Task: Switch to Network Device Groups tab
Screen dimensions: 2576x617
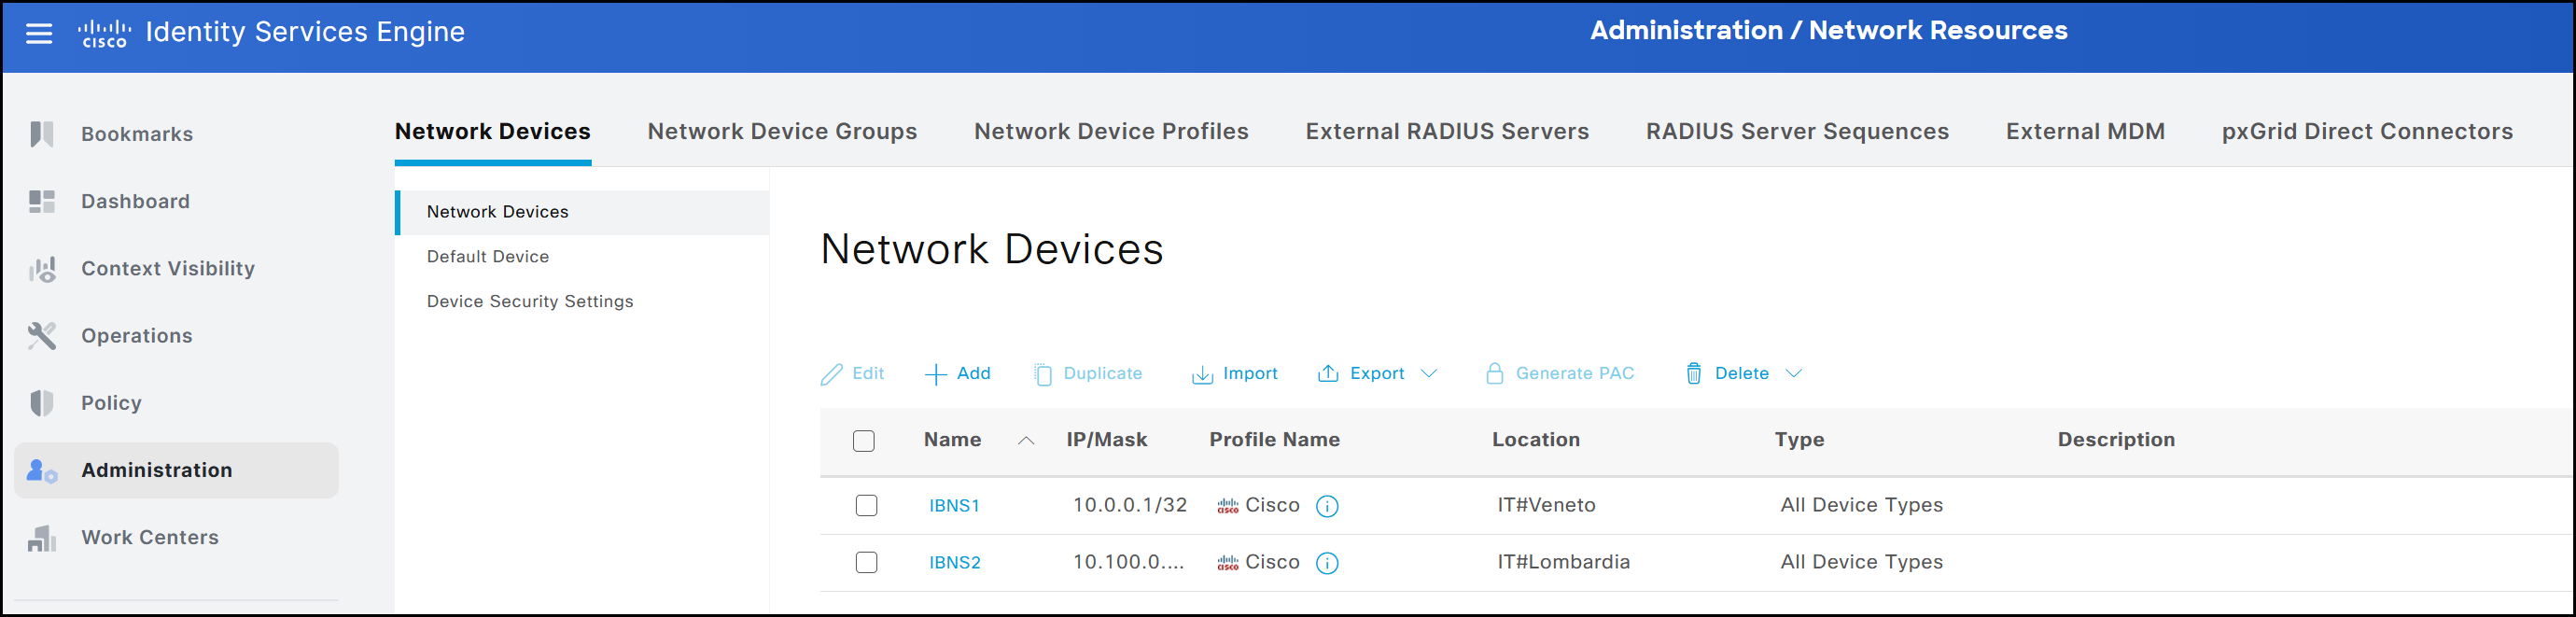Action: tap(782, 131)
